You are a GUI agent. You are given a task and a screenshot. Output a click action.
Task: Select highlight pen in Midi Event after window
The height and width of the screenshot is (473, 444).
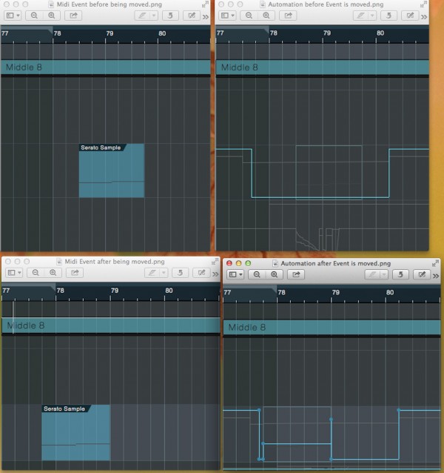pos(152,273)
